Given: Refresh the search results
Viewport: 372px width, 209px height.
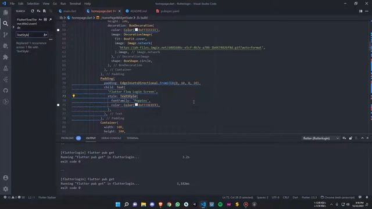Looking at the screenshot, I should click(33, 11).
